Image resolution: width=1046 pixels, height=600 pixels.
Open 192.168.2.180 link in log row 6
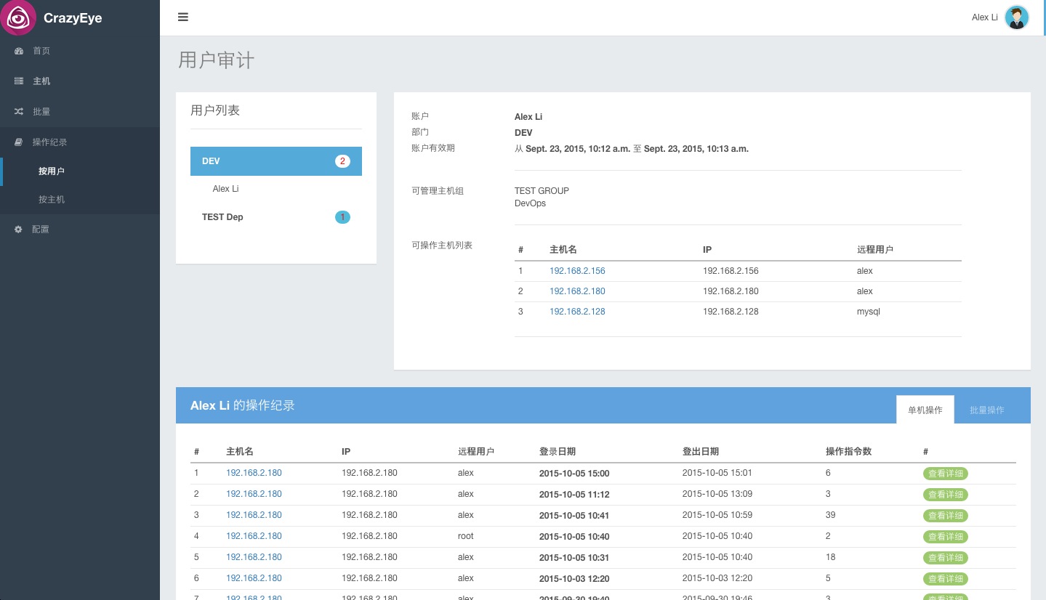(254, 578)
